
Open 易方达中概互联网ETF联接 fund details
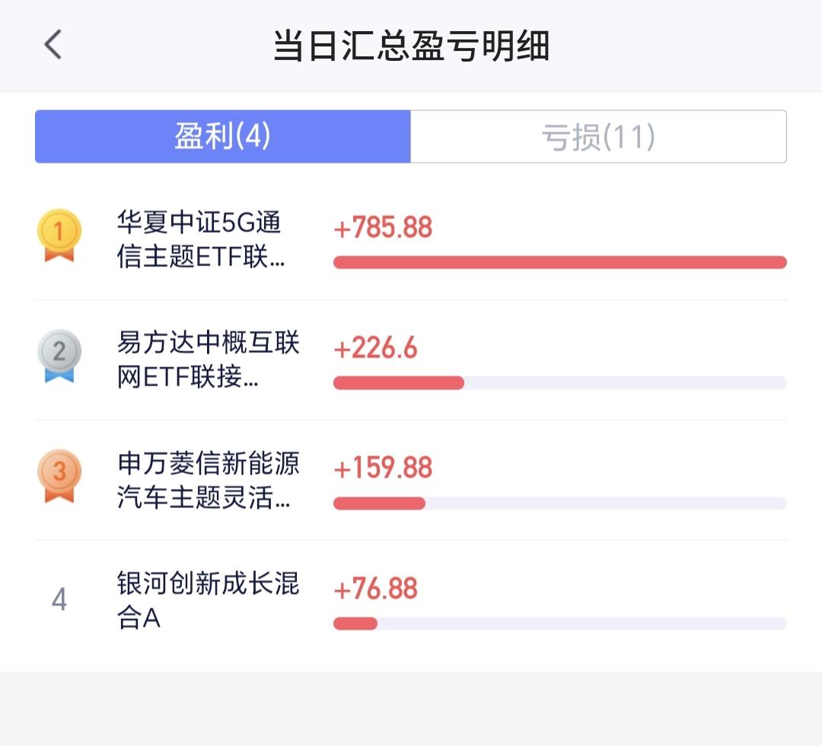point(208,360)
